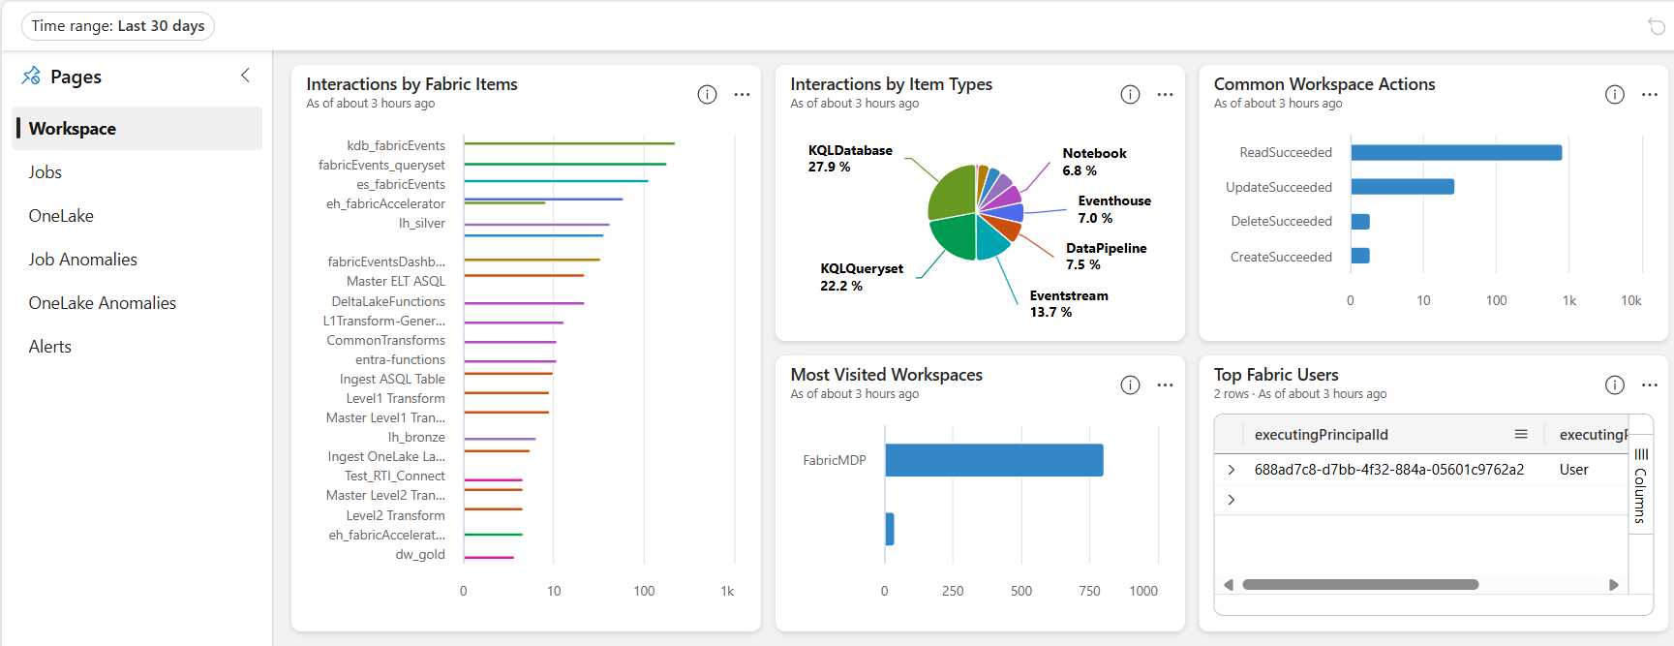
Task: Click the reset/undo icon at top right
Action: [1657, 26]
